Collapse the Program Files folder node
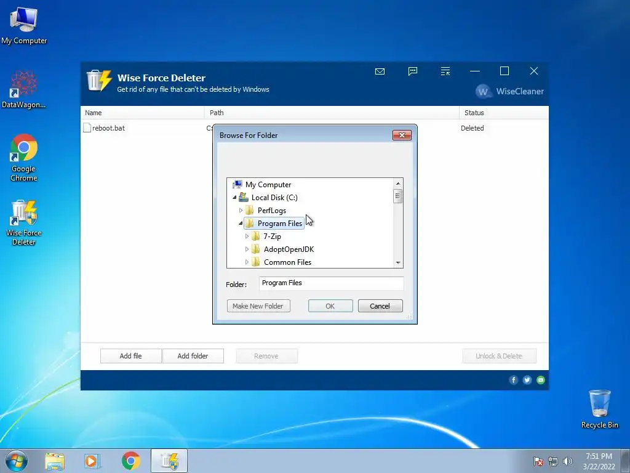Image resolution: width=630 pixels, height=473 pixels. (241, 223)
